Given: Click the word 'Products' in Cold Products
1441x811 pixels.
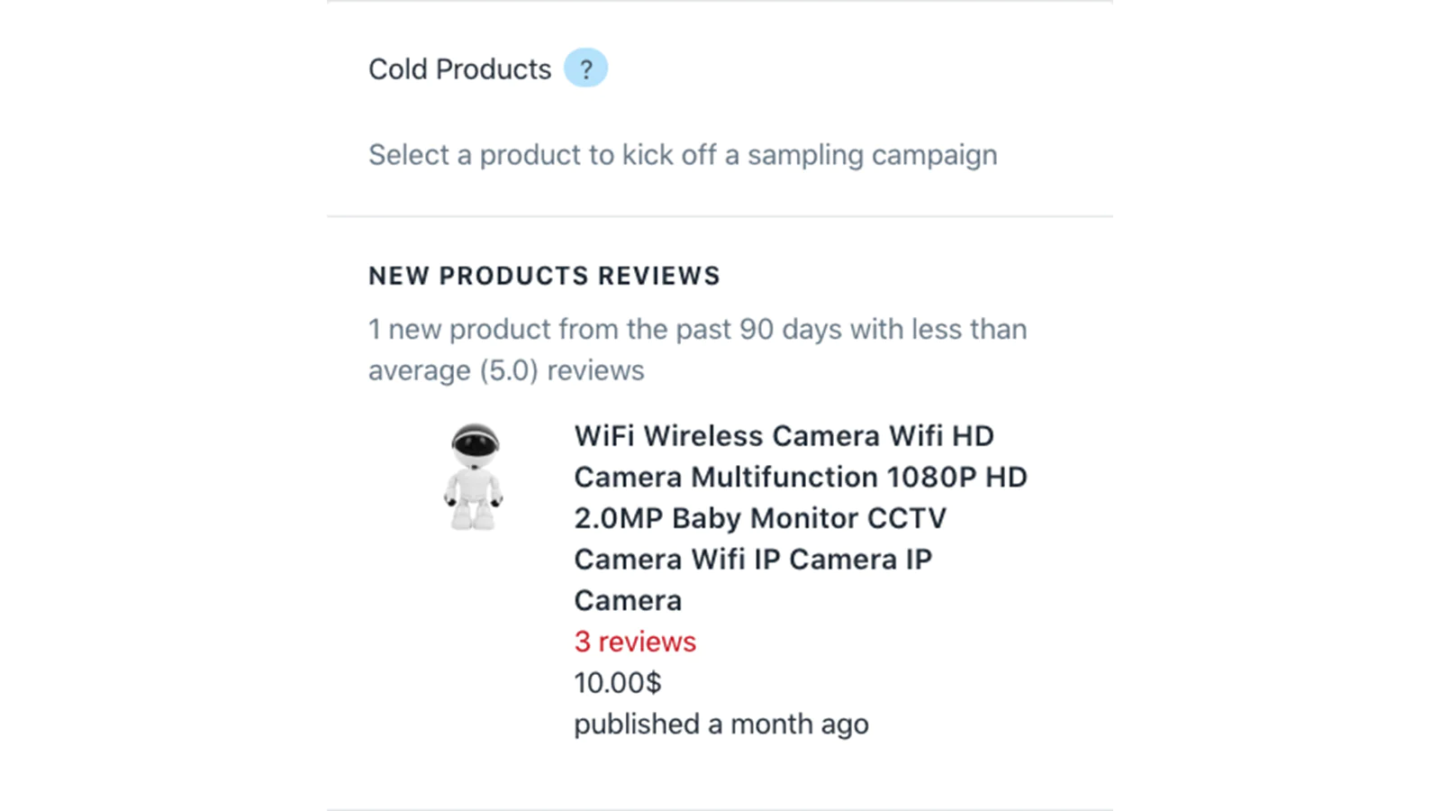Looking at the screenshot, I should pyautogui.click(x=494, y=69).
